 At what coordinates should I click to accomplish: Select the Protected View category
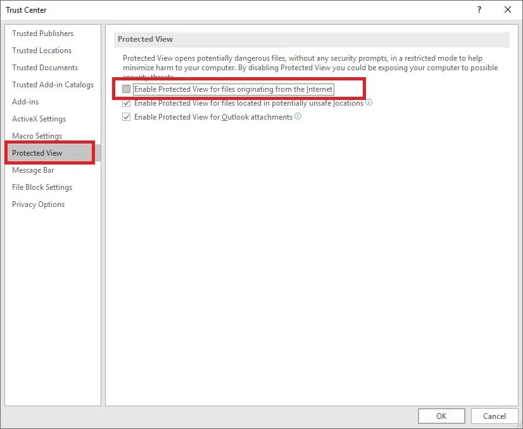tap(36, 152)
